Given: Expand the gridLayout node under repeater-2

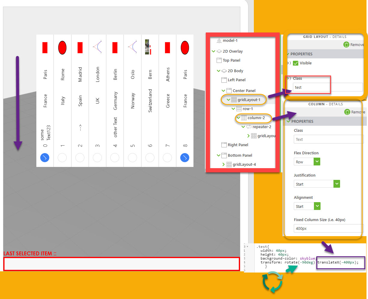Looking at the screenshot, I should click(249, 136).
